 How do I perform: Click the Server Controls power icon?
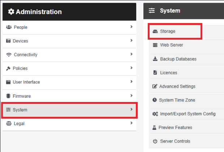[x=155, y=141]
